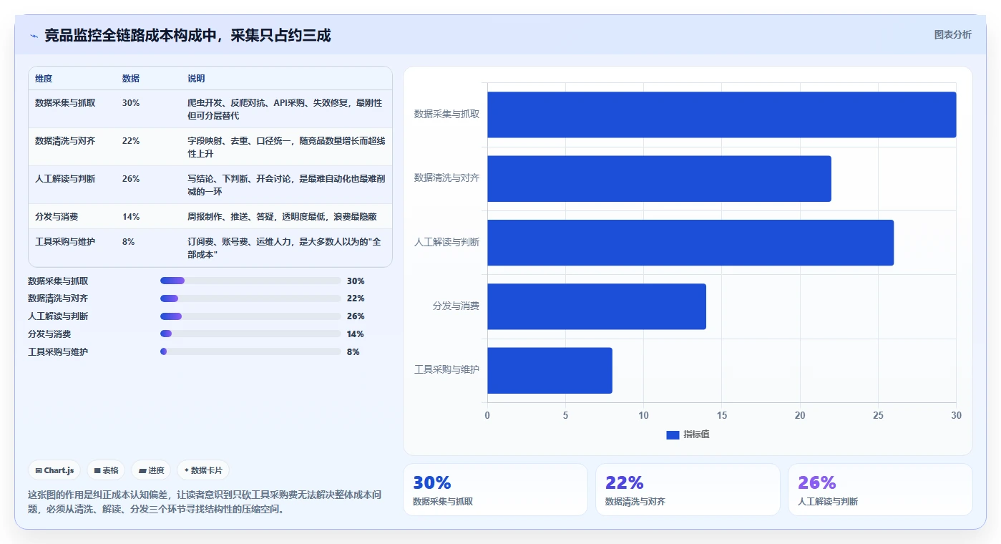Screen dimensions: 1001x544
Task: Select table cell 数据清洗与对齐
Action: [65, 140]
